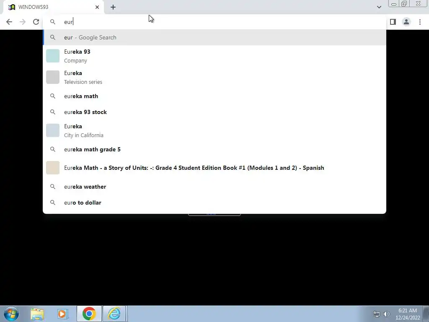The width and height of the screenshot is (429, 322).
Task: Open the tab search chevron
Action: click(x=379, y=7)
